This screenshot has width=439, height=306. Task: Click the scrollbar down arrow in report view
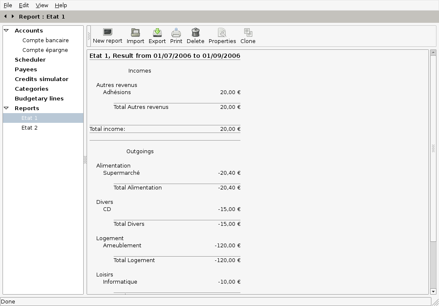pyautogui.click(x=433, y=291)
